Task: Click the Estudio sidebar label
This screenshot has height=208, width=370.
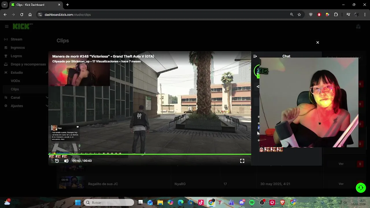Action: (x=17, y=73)
